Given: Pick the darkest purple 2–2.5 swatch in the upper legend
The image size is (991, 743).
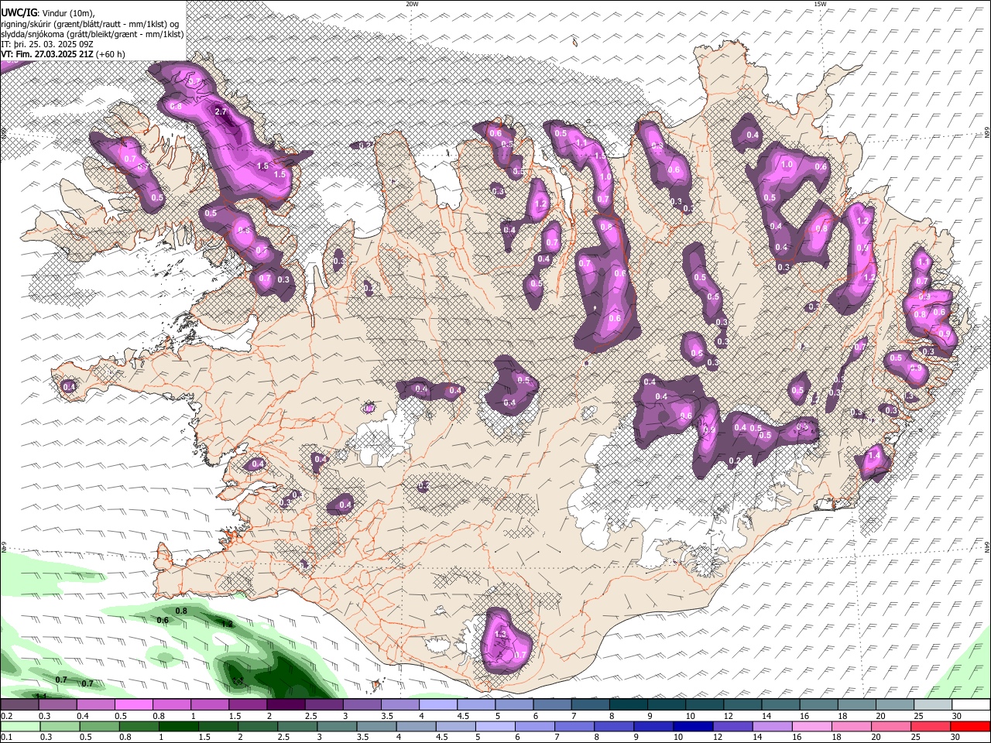Looking at the screenshot, I should pyautogui.click(x=286, y=704).
